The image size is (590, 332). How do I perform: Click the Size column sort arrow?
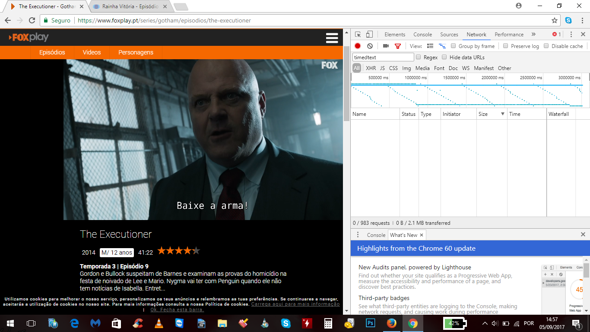503,114
